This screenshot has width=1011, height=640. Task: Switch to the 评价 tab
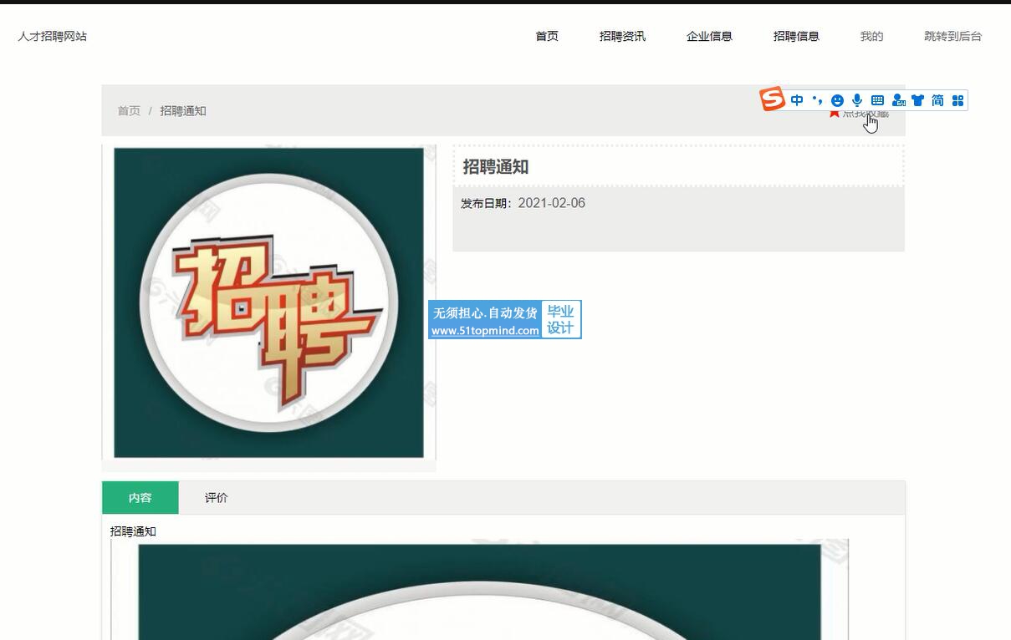[x=217, y=498]
